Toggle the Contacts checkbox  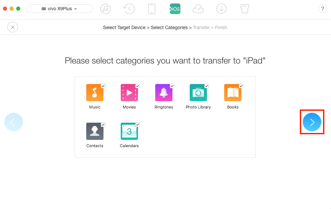[x=103, y=125]
